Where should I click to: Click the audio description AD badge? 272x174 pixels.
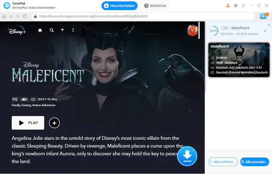[x=24, y=99]
